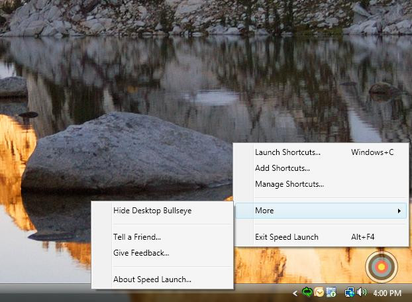Expand the More submenu item
The height and width of the screenshot is (302, 412).
[265, 211]
